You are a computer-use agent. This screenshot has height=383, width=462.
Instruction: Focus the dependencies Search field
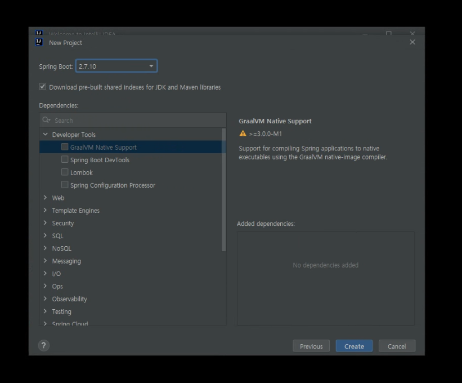click(x=133, y=121)
